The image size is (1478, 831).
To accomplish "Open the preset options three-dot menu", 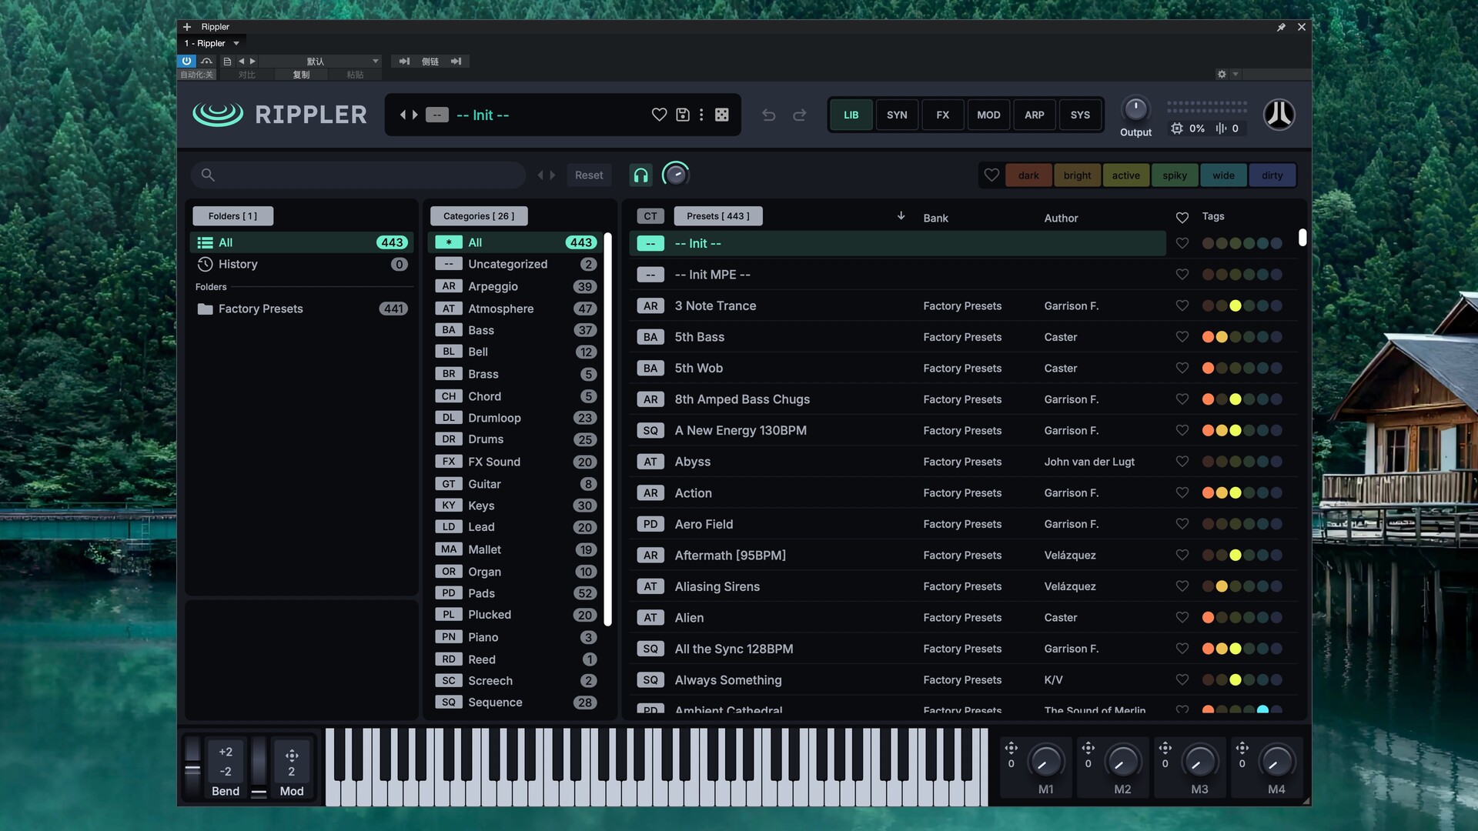I will [701, 115].
